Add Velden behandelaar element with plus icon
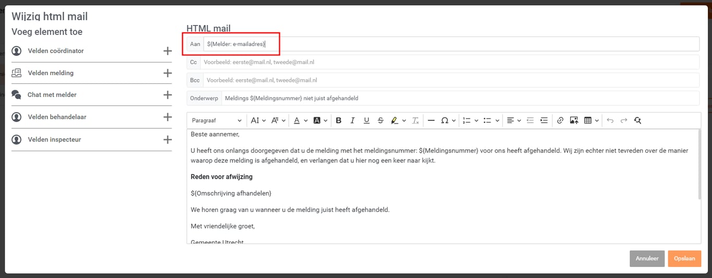 167,117
